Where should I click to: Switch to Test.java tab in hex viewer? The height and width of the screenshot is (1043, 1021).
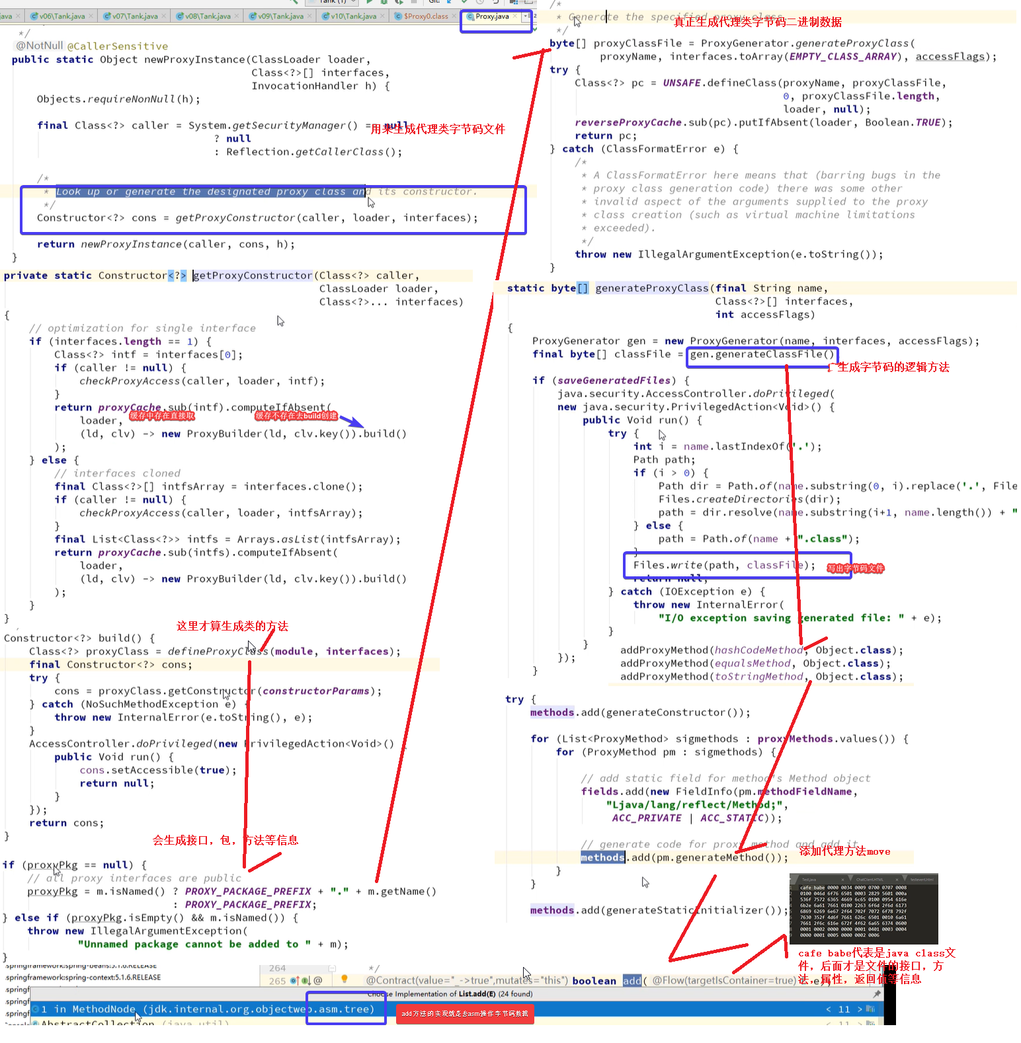tap(809, 879)
